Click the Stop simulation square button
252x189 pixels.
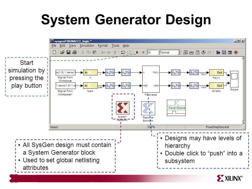[143, 52]
